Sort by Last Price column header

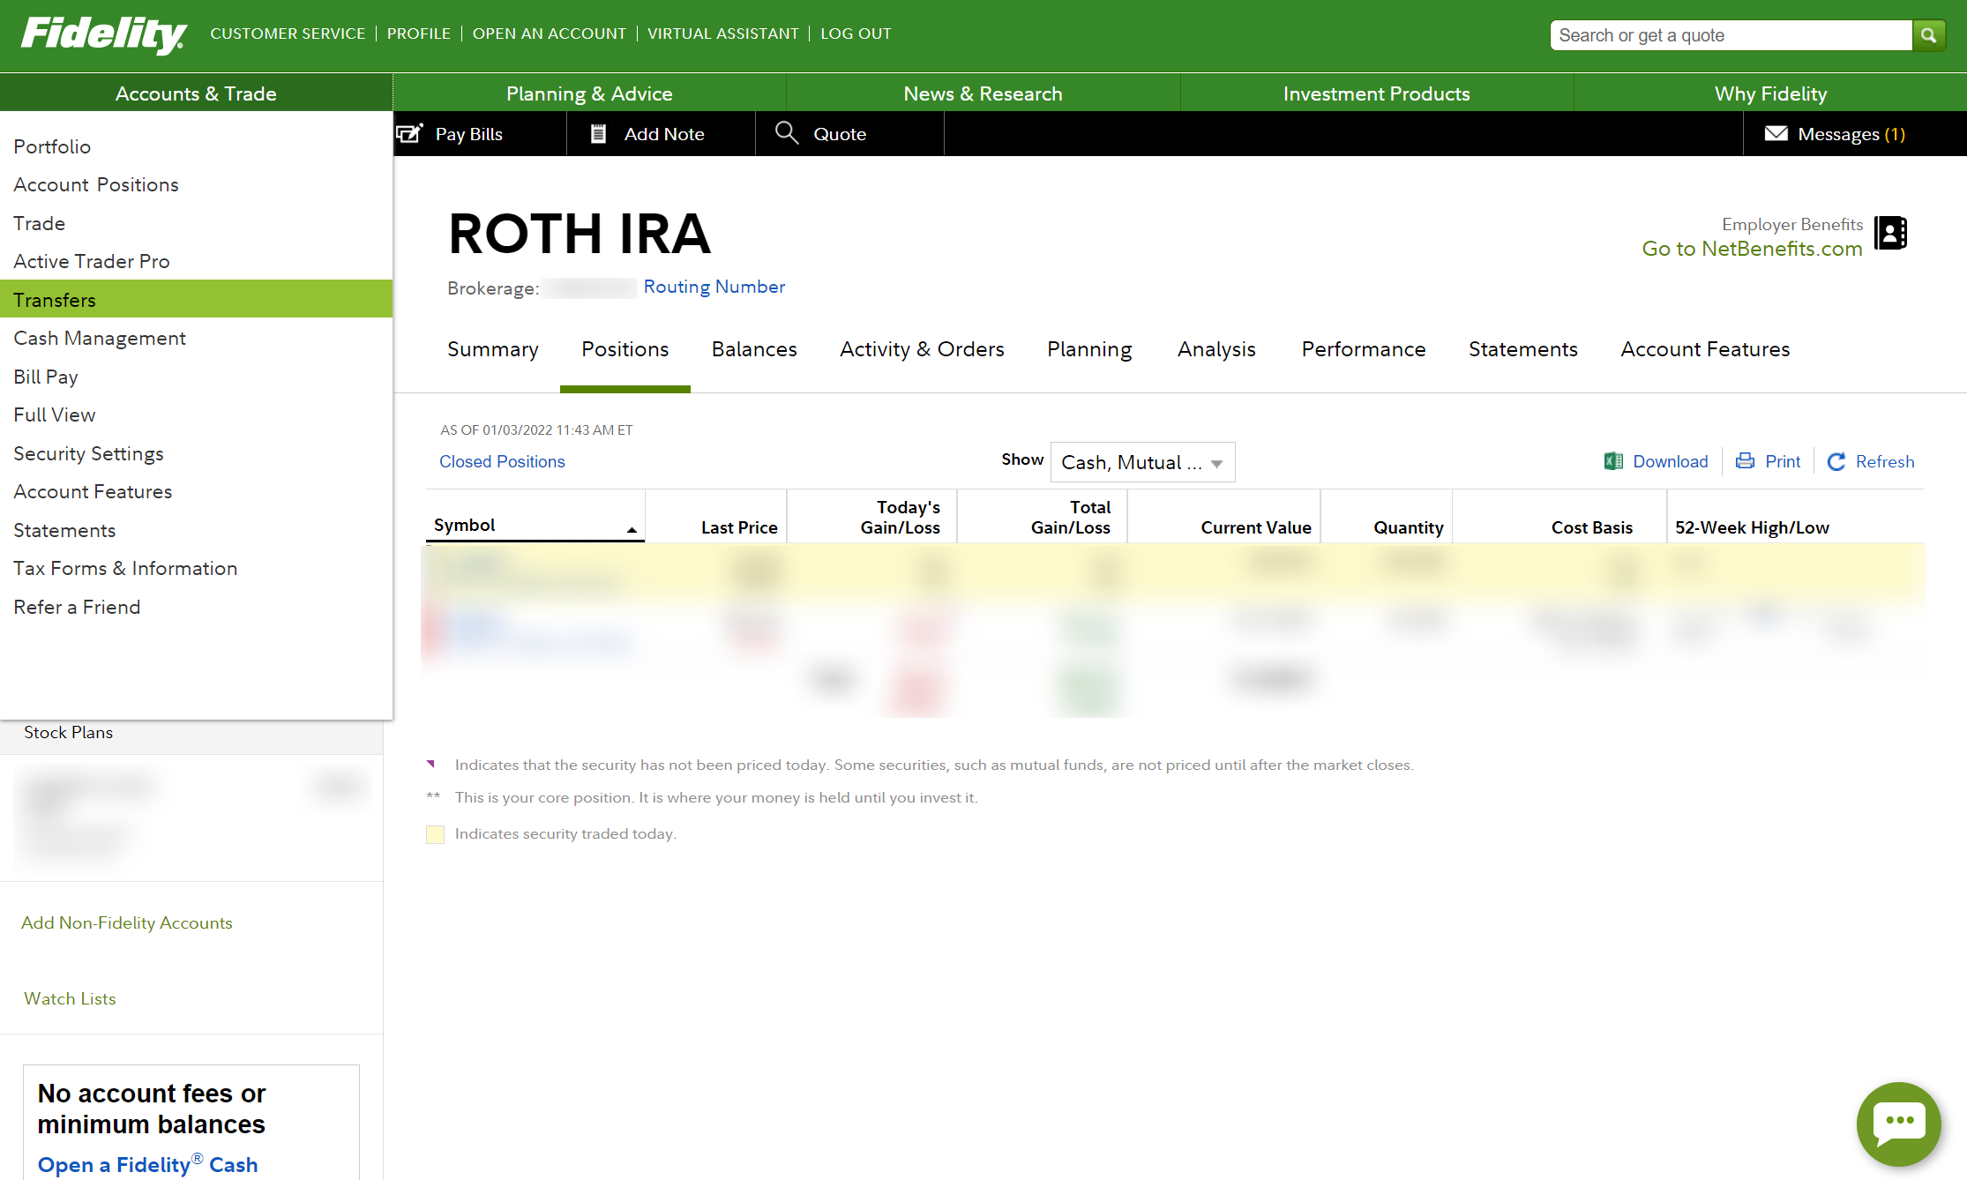pos(739,527)
